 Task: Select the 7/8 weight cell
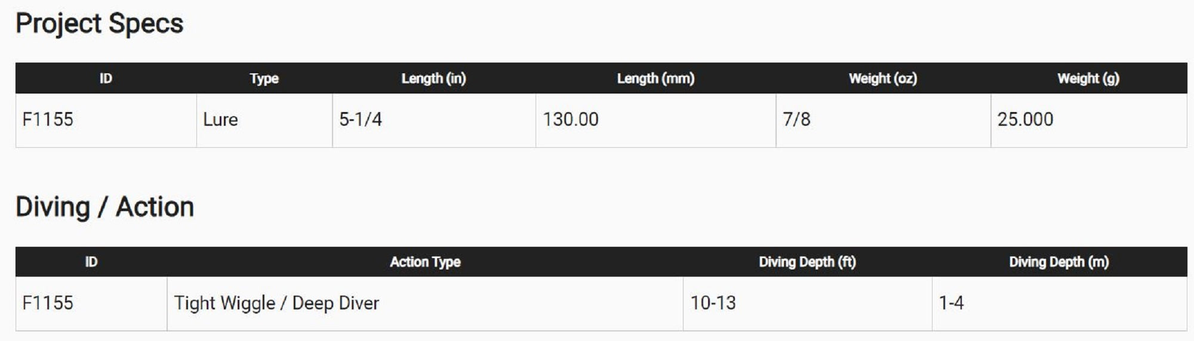click(796, 119)
